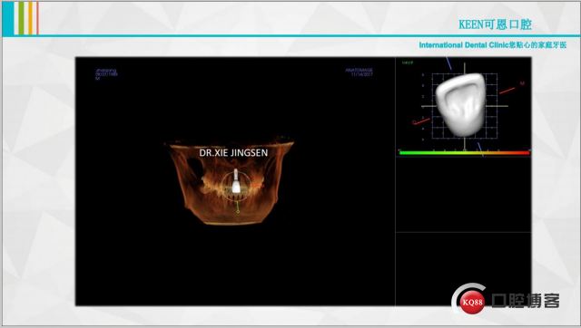Click the ANATOMAGE date label

359,72
